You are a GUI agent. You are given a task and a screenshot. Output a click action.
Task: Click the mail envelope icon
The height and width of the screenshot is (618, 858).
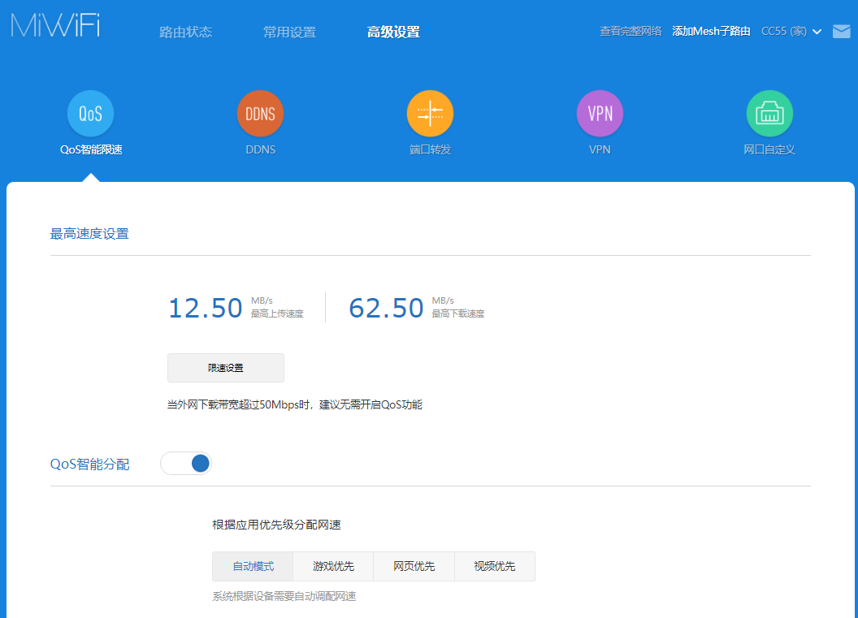coord(841,32)
